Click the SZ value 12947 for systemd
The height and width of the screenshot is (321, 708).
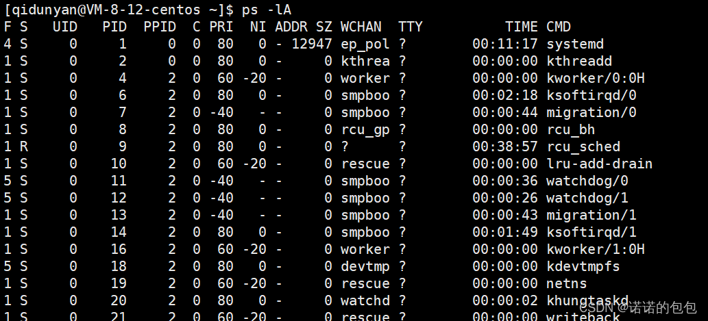click(312, 44)
